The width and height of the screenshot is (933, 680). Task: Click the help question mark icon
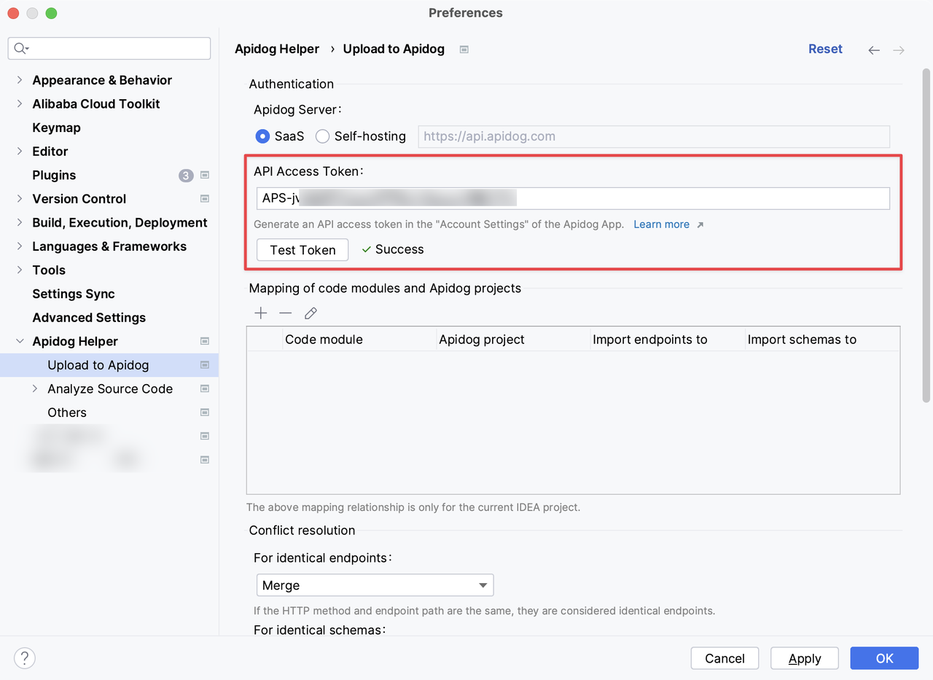point(25,658)
